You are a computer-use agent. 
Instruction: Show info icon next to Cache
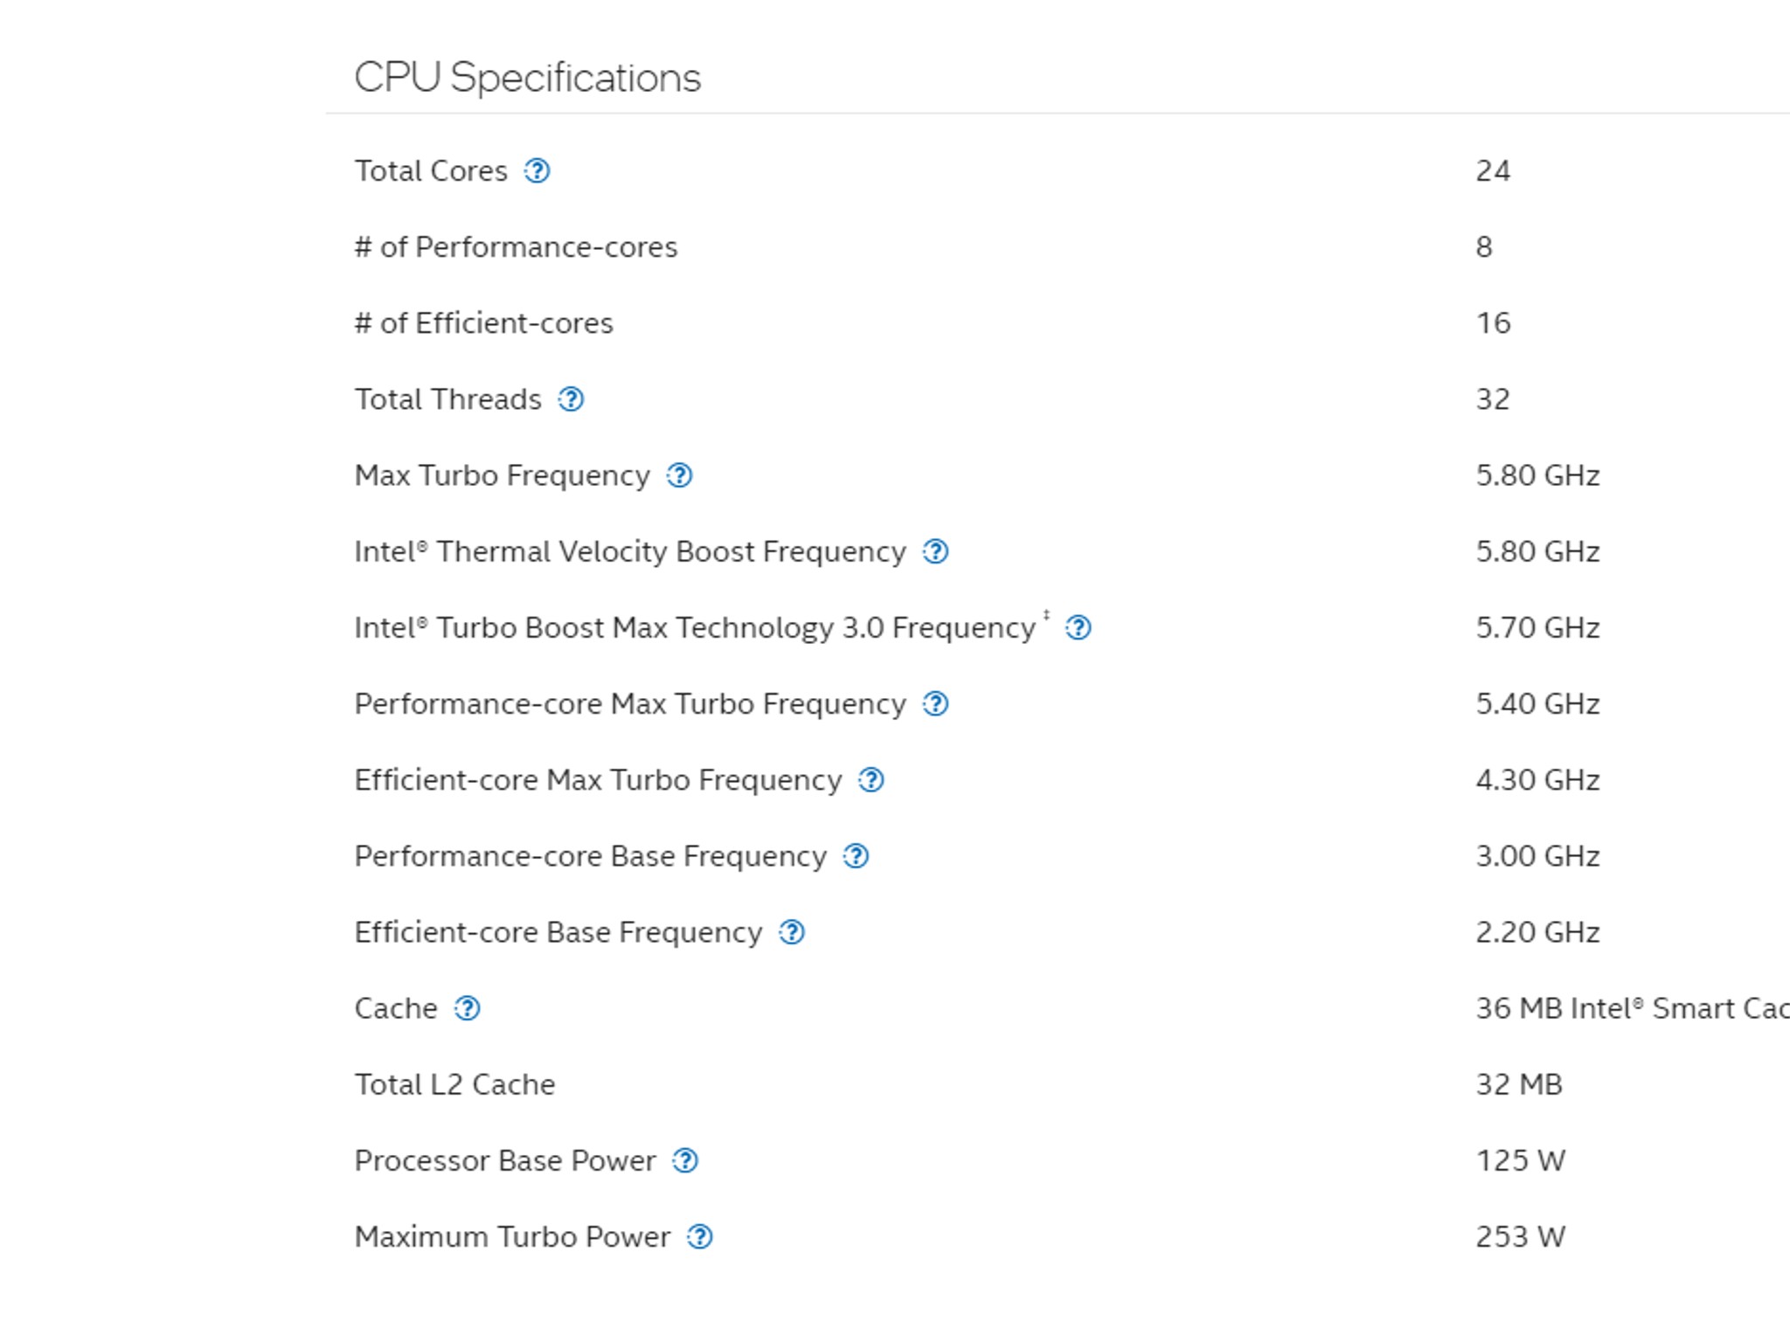pyautogui.click(x=467, y=1008)
